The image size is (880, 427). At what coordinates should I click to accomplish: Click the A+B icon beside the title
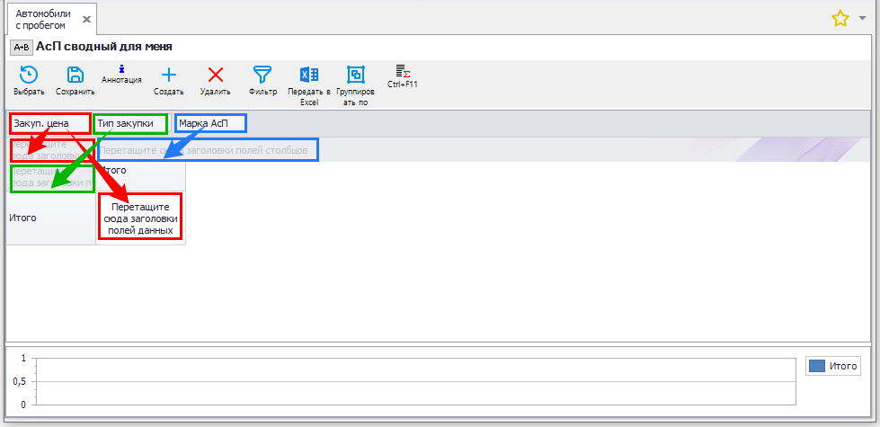21,47
